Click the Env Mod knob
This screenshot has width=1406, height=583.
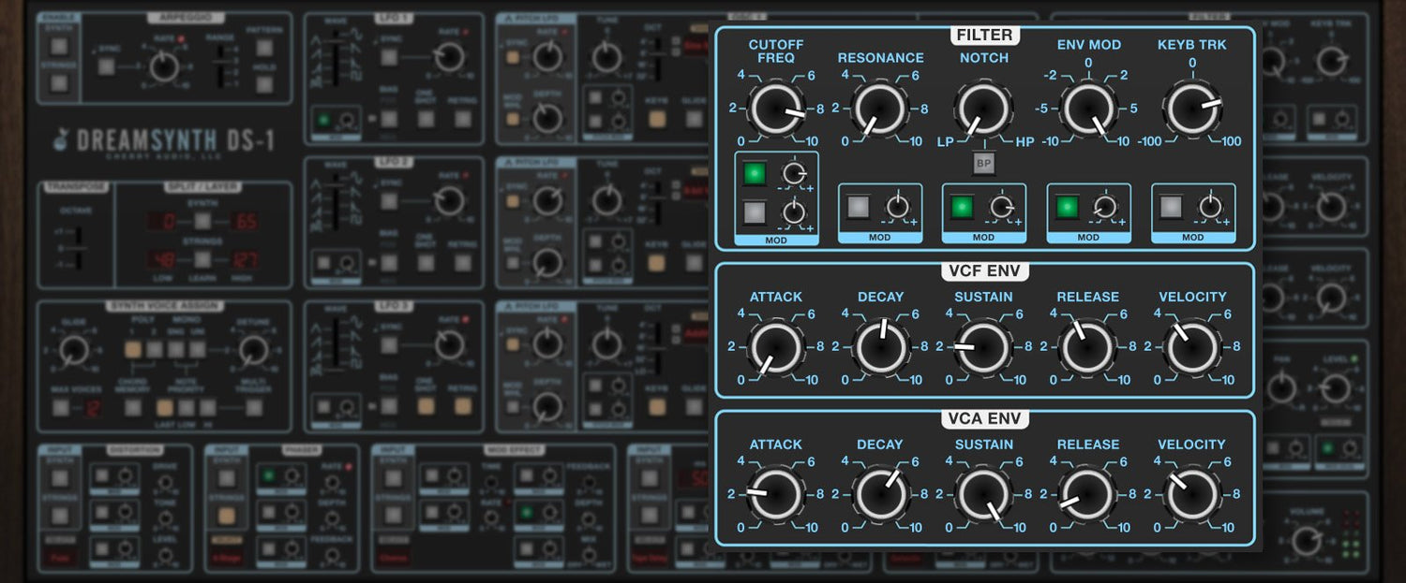tap(1088, 109)
